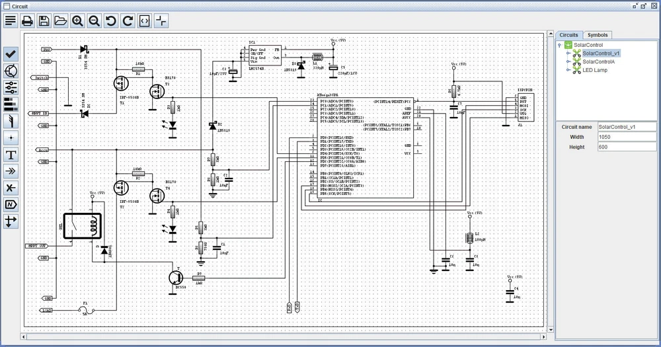This screenshot has width=661, height=347.
Task: Zoom in on the schematic
Action: (77, 20)
